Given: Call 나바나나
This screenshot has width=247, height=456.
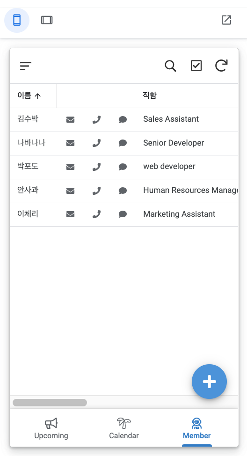Looking at the screenshot, I should pyautogui.click(x=96, y=143).
